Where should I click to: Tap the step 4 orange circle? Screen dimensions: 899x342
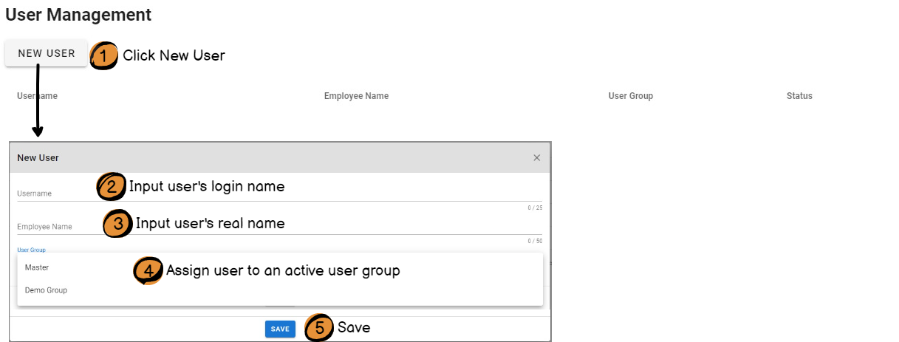click(148, 271)
